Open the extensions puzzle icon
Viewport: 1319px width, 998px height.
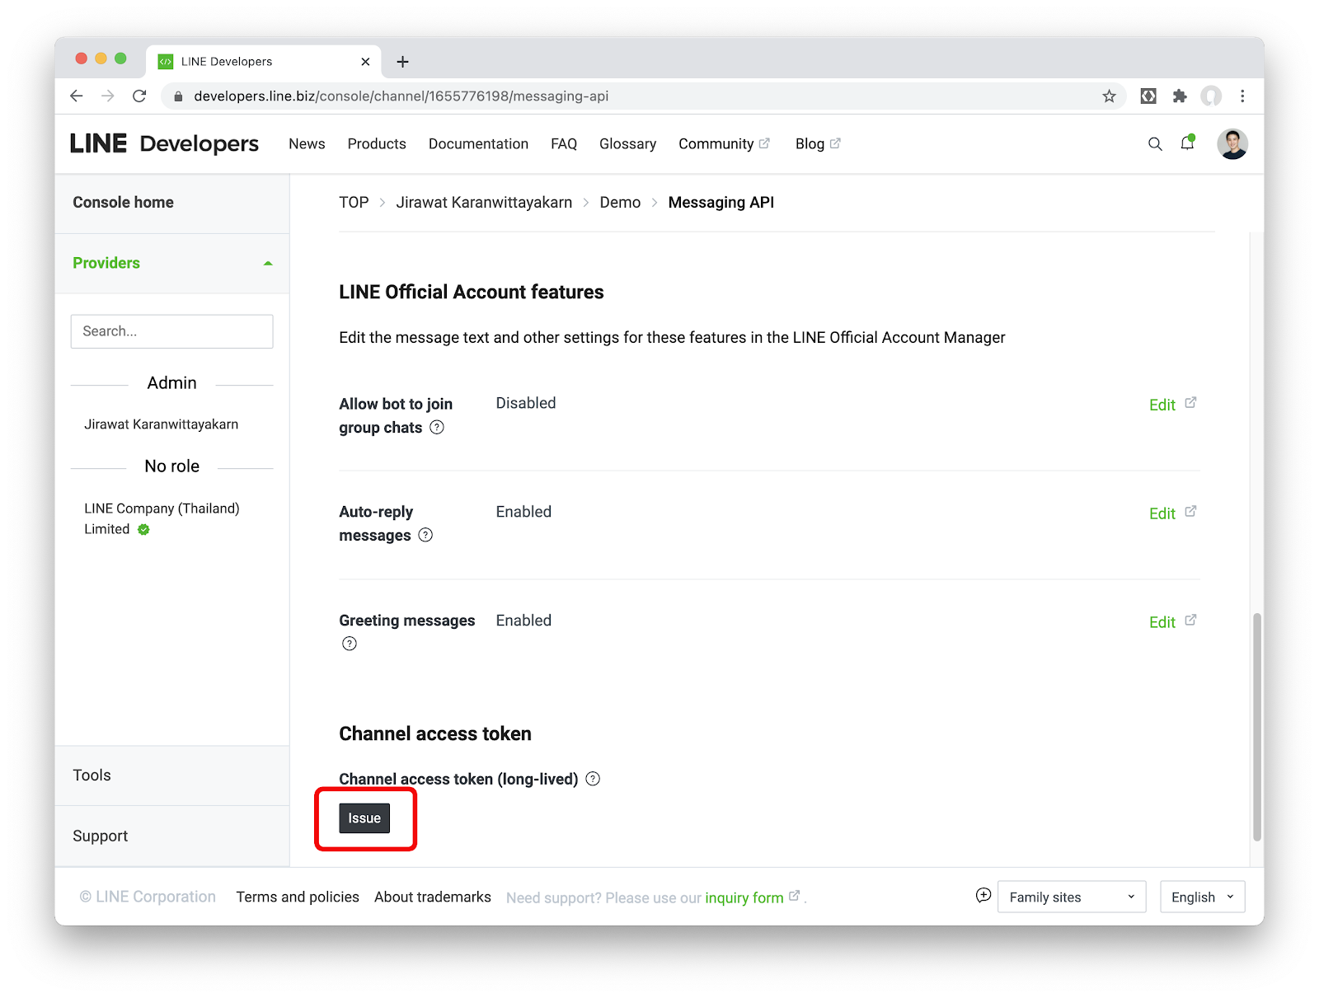1180,96
